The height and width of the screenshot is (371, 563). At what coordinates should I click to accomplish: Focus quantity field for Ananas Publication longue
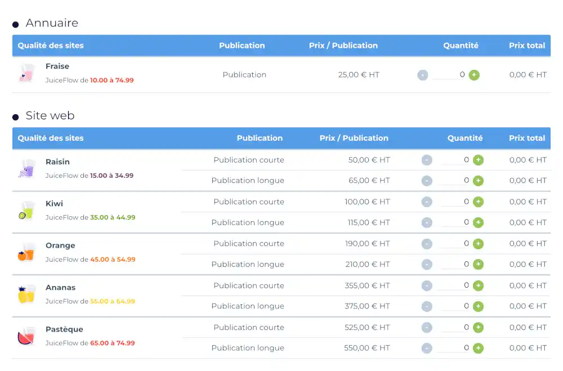tap(455, 306)
